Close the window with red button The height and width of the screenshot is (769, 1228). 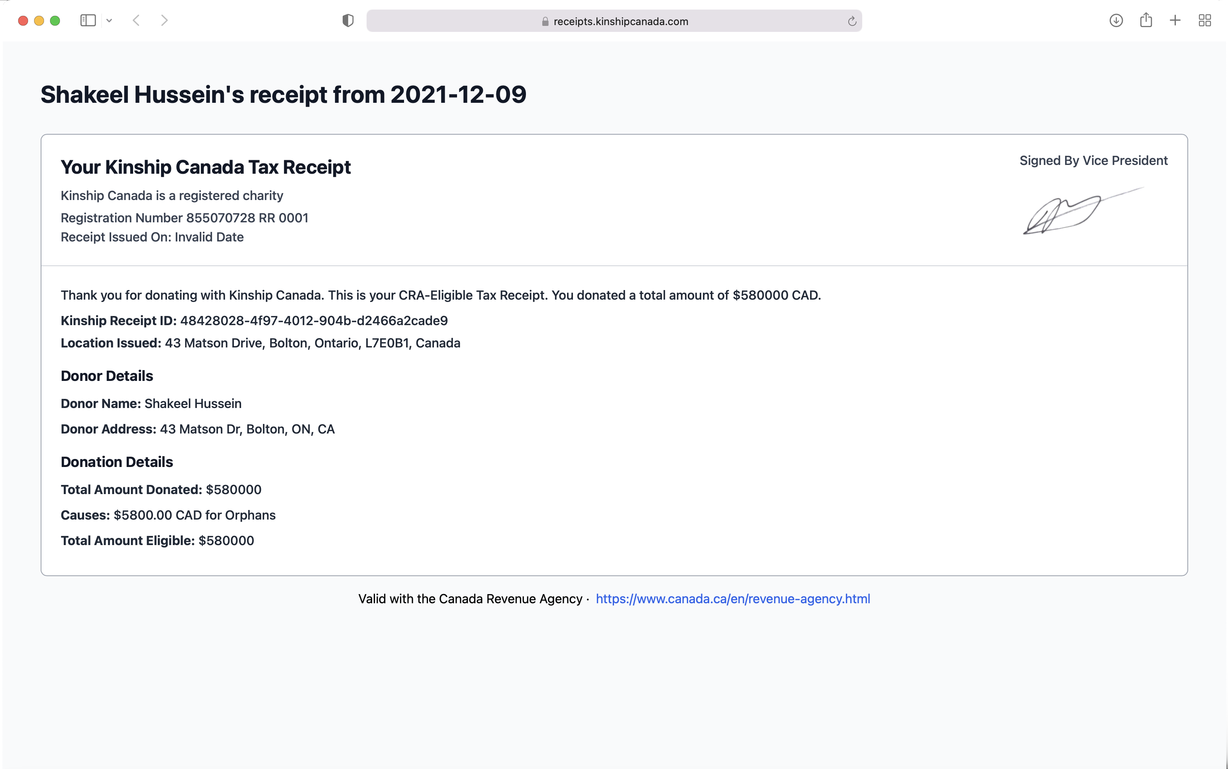(x=23, y=21)
